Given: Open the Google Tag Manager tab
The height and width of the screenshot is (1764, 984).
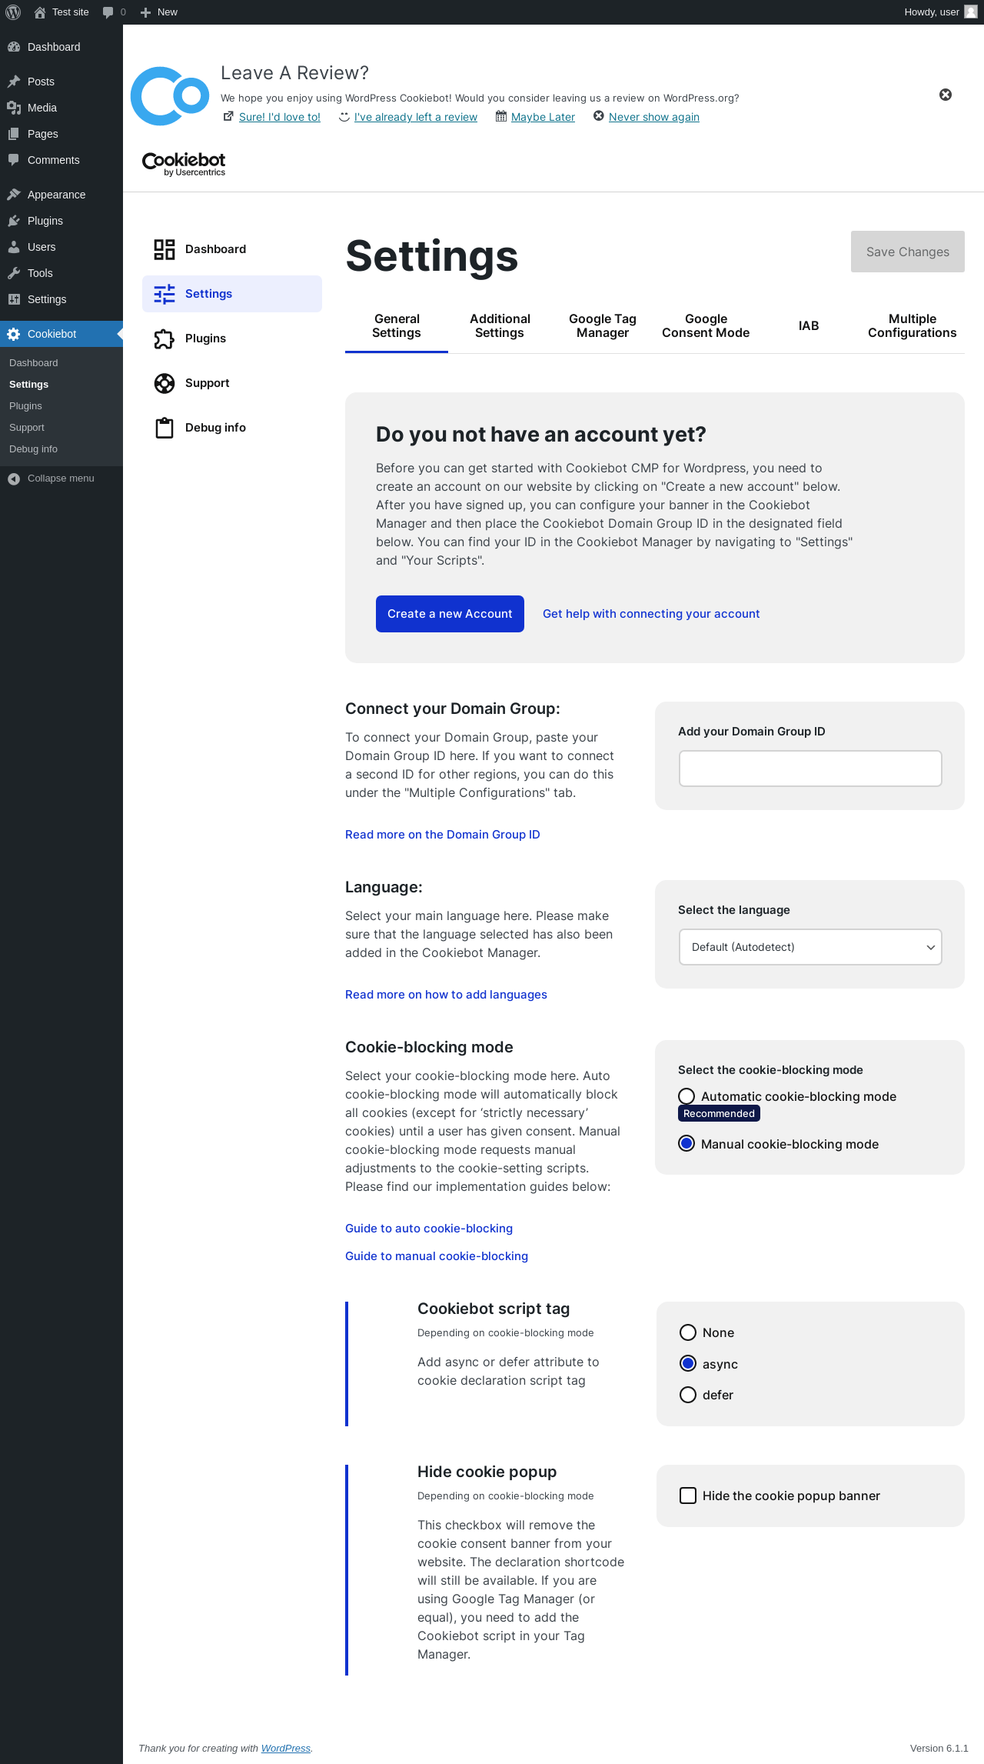Looking at the screenshot, I should (x=603, y=326).
